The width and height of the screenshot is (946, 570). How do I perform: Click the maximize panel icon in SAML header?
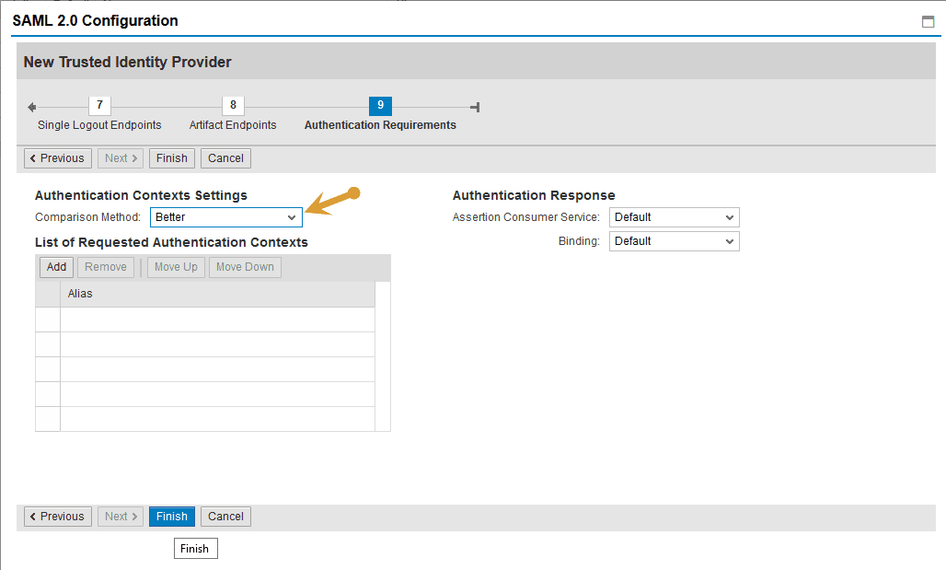pos(928,22)
